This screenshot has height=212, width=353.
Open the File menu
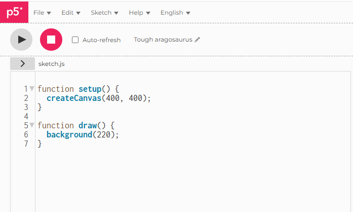coord(42,13)
